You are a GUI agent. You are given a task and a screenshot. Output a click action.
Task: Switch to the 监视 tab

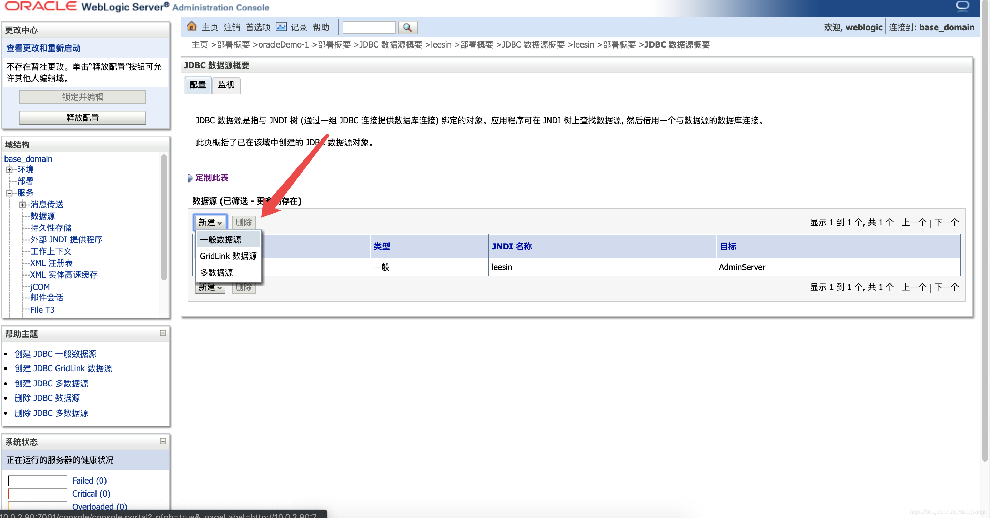tap(226, 85)
